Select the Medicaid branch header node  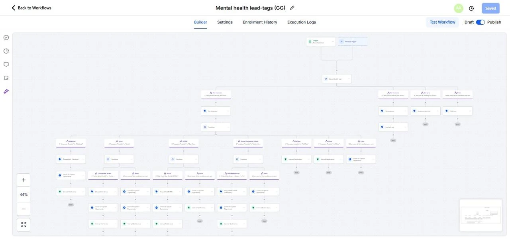pyautogui.click(x=71, y=143)
